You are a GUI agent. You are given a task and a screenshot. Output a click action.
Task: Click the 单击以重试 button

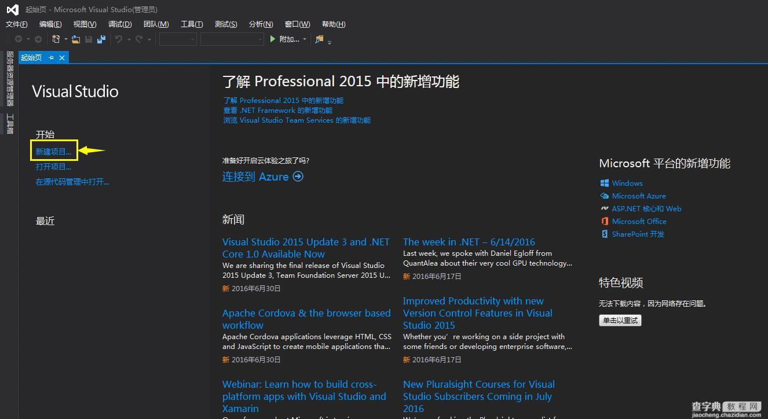click(x=620, y=320)
